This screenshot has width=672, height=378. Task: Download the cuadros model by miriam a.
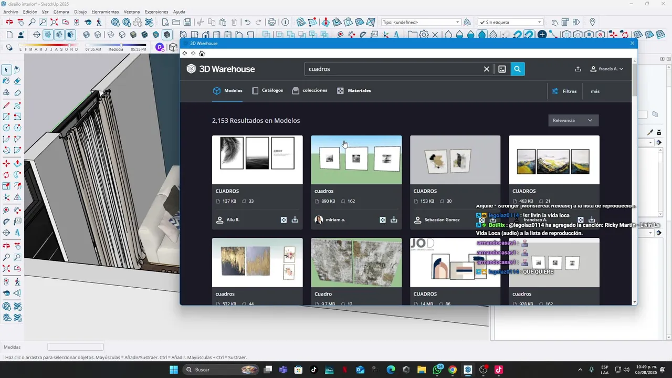pyautogui.click(x=394, y=219)
